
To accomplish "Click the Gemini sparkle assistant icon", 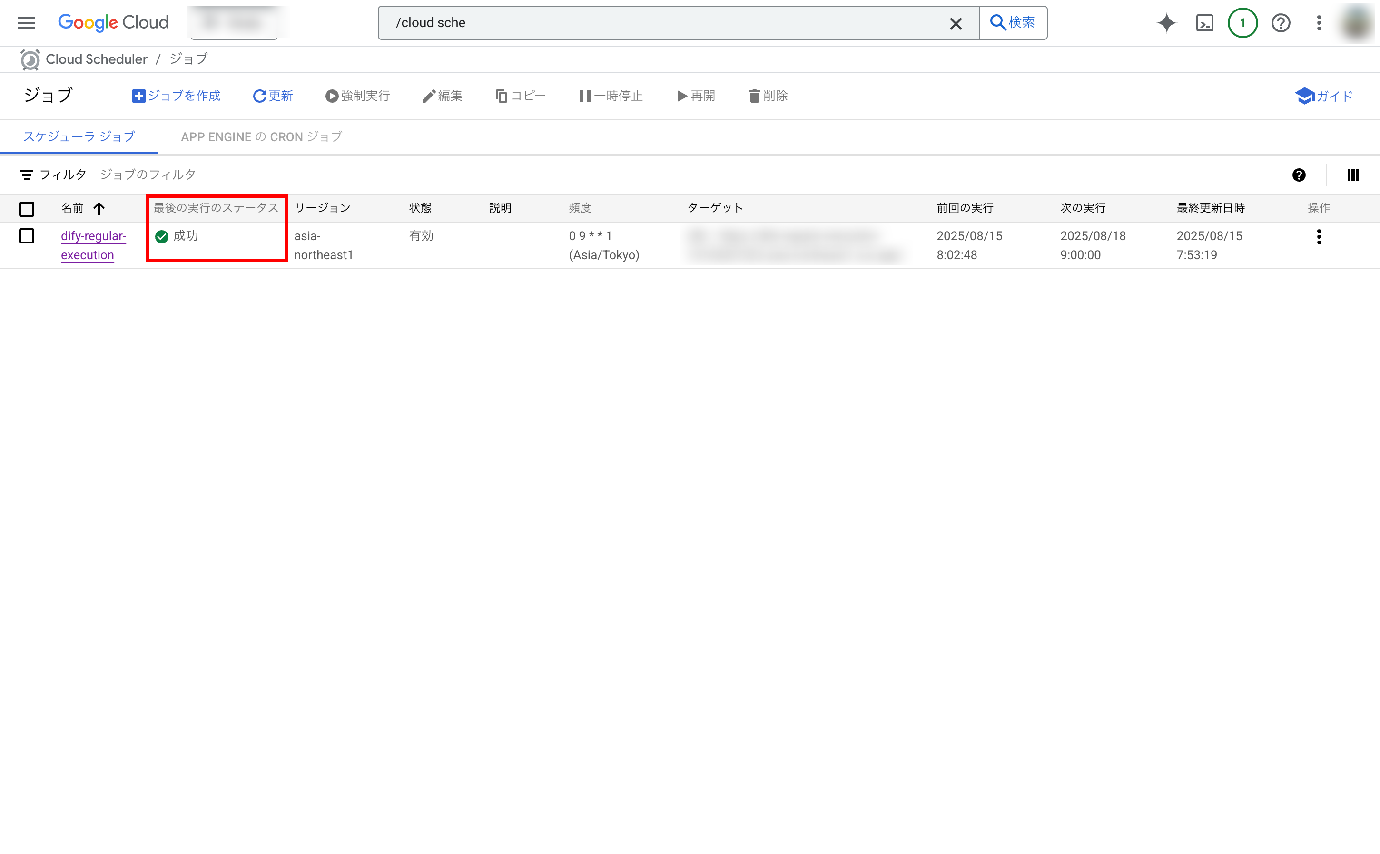I will (1166, 23).
